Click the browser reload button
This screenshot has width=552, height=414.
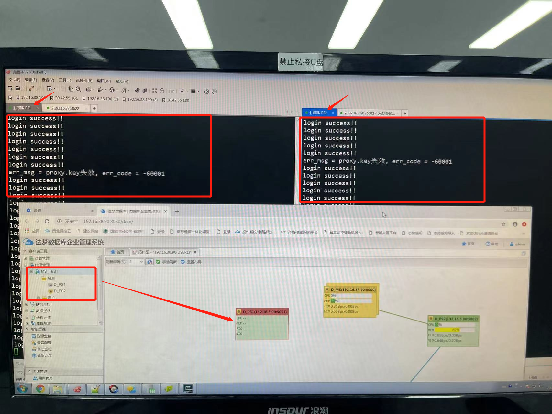(47, 221)
